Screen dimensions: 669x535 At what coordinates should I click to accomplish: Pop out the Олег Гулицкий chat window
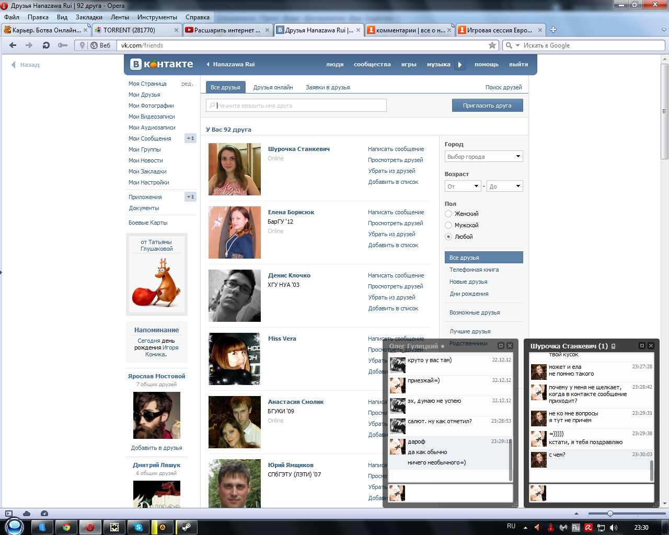click(x=501, y=346)
